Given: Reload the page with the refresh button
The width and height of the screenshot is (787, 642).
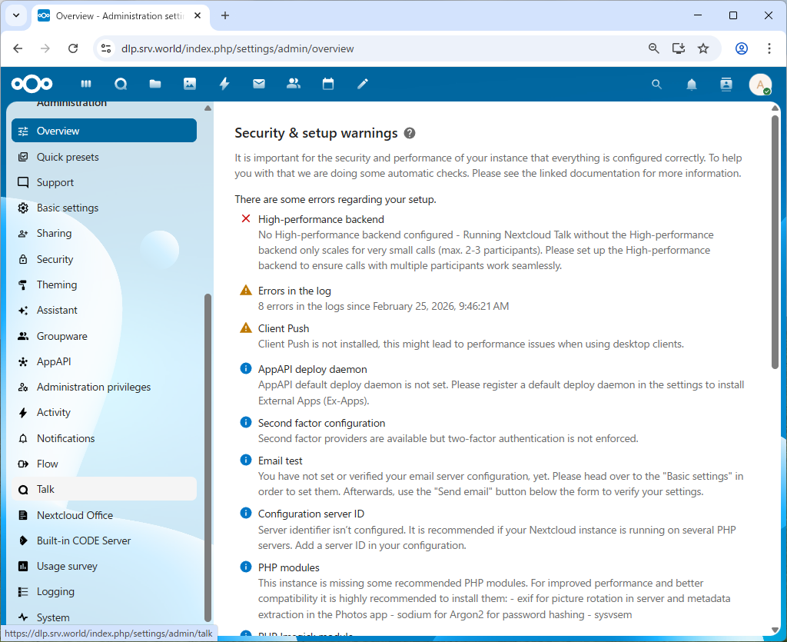Looking at the screenshot, I should (x=73, y=48).
